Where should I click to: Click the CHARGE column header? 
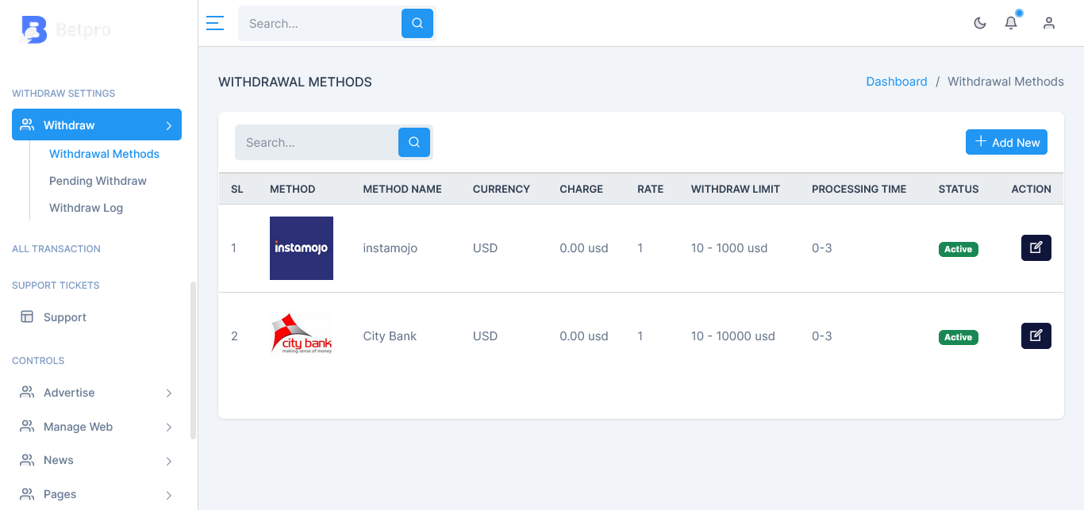point(581,189)
